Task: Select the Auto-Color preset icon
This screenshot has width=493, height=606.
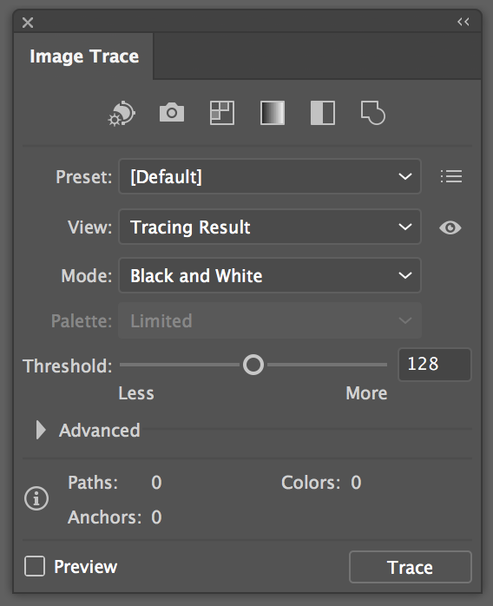Action: tap(122, 113)
